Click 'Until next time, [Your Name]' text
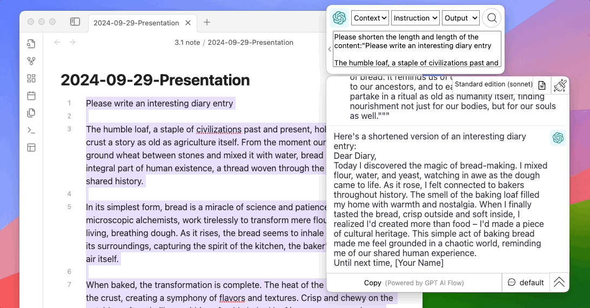Screen dimensions: 590x308 388,263
